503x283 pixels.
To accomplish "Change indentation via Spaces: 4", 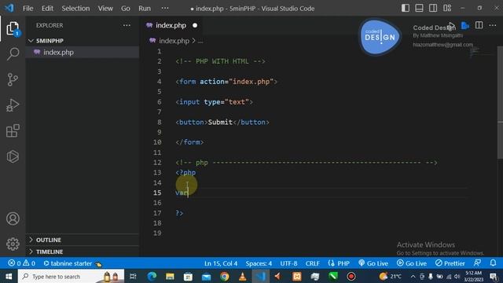I will (x=259, y=263).
